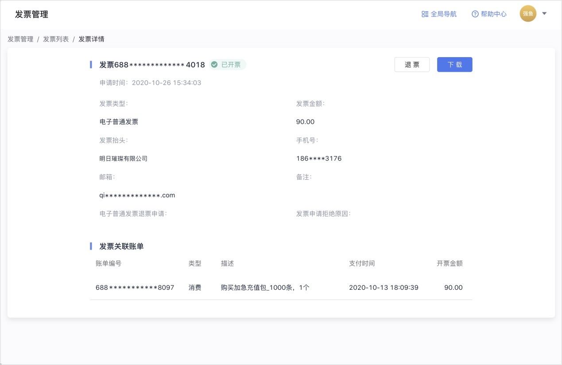Click the 开票金额 column header
562x365 pixels.
click(450, 263)
